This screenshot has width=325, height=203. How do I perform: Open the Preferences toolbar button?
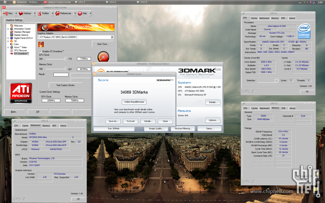point(64,14)
